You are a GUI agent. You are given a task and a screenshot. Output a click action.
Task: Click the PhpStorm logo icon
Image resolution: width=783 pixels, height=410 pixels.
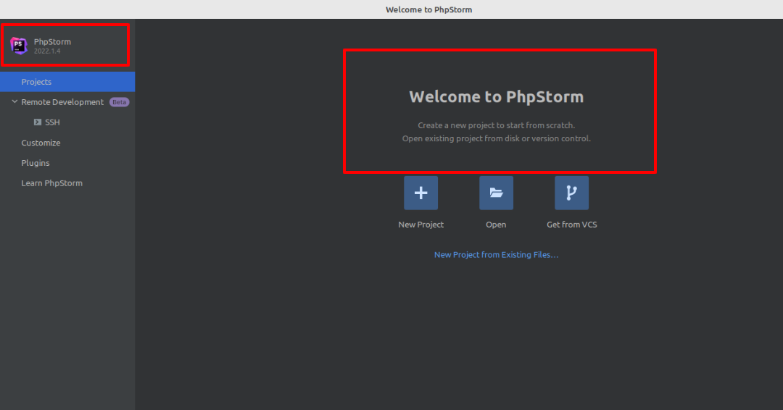pos(18,46)
